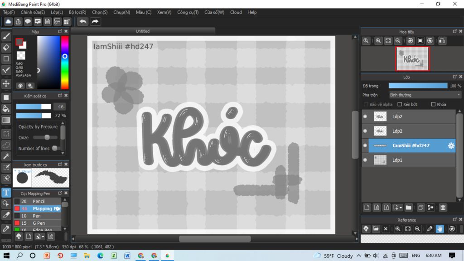
Task: Select the Lasso tool
Action: click(6, 145)
